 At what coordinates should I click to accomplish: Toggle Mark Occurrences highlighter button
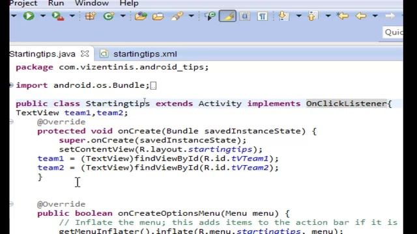tap(227, 16)
